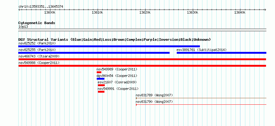Click the dgv960n54 (Cooper2011) label
This screenshot has height=126, width=275.
117,76
